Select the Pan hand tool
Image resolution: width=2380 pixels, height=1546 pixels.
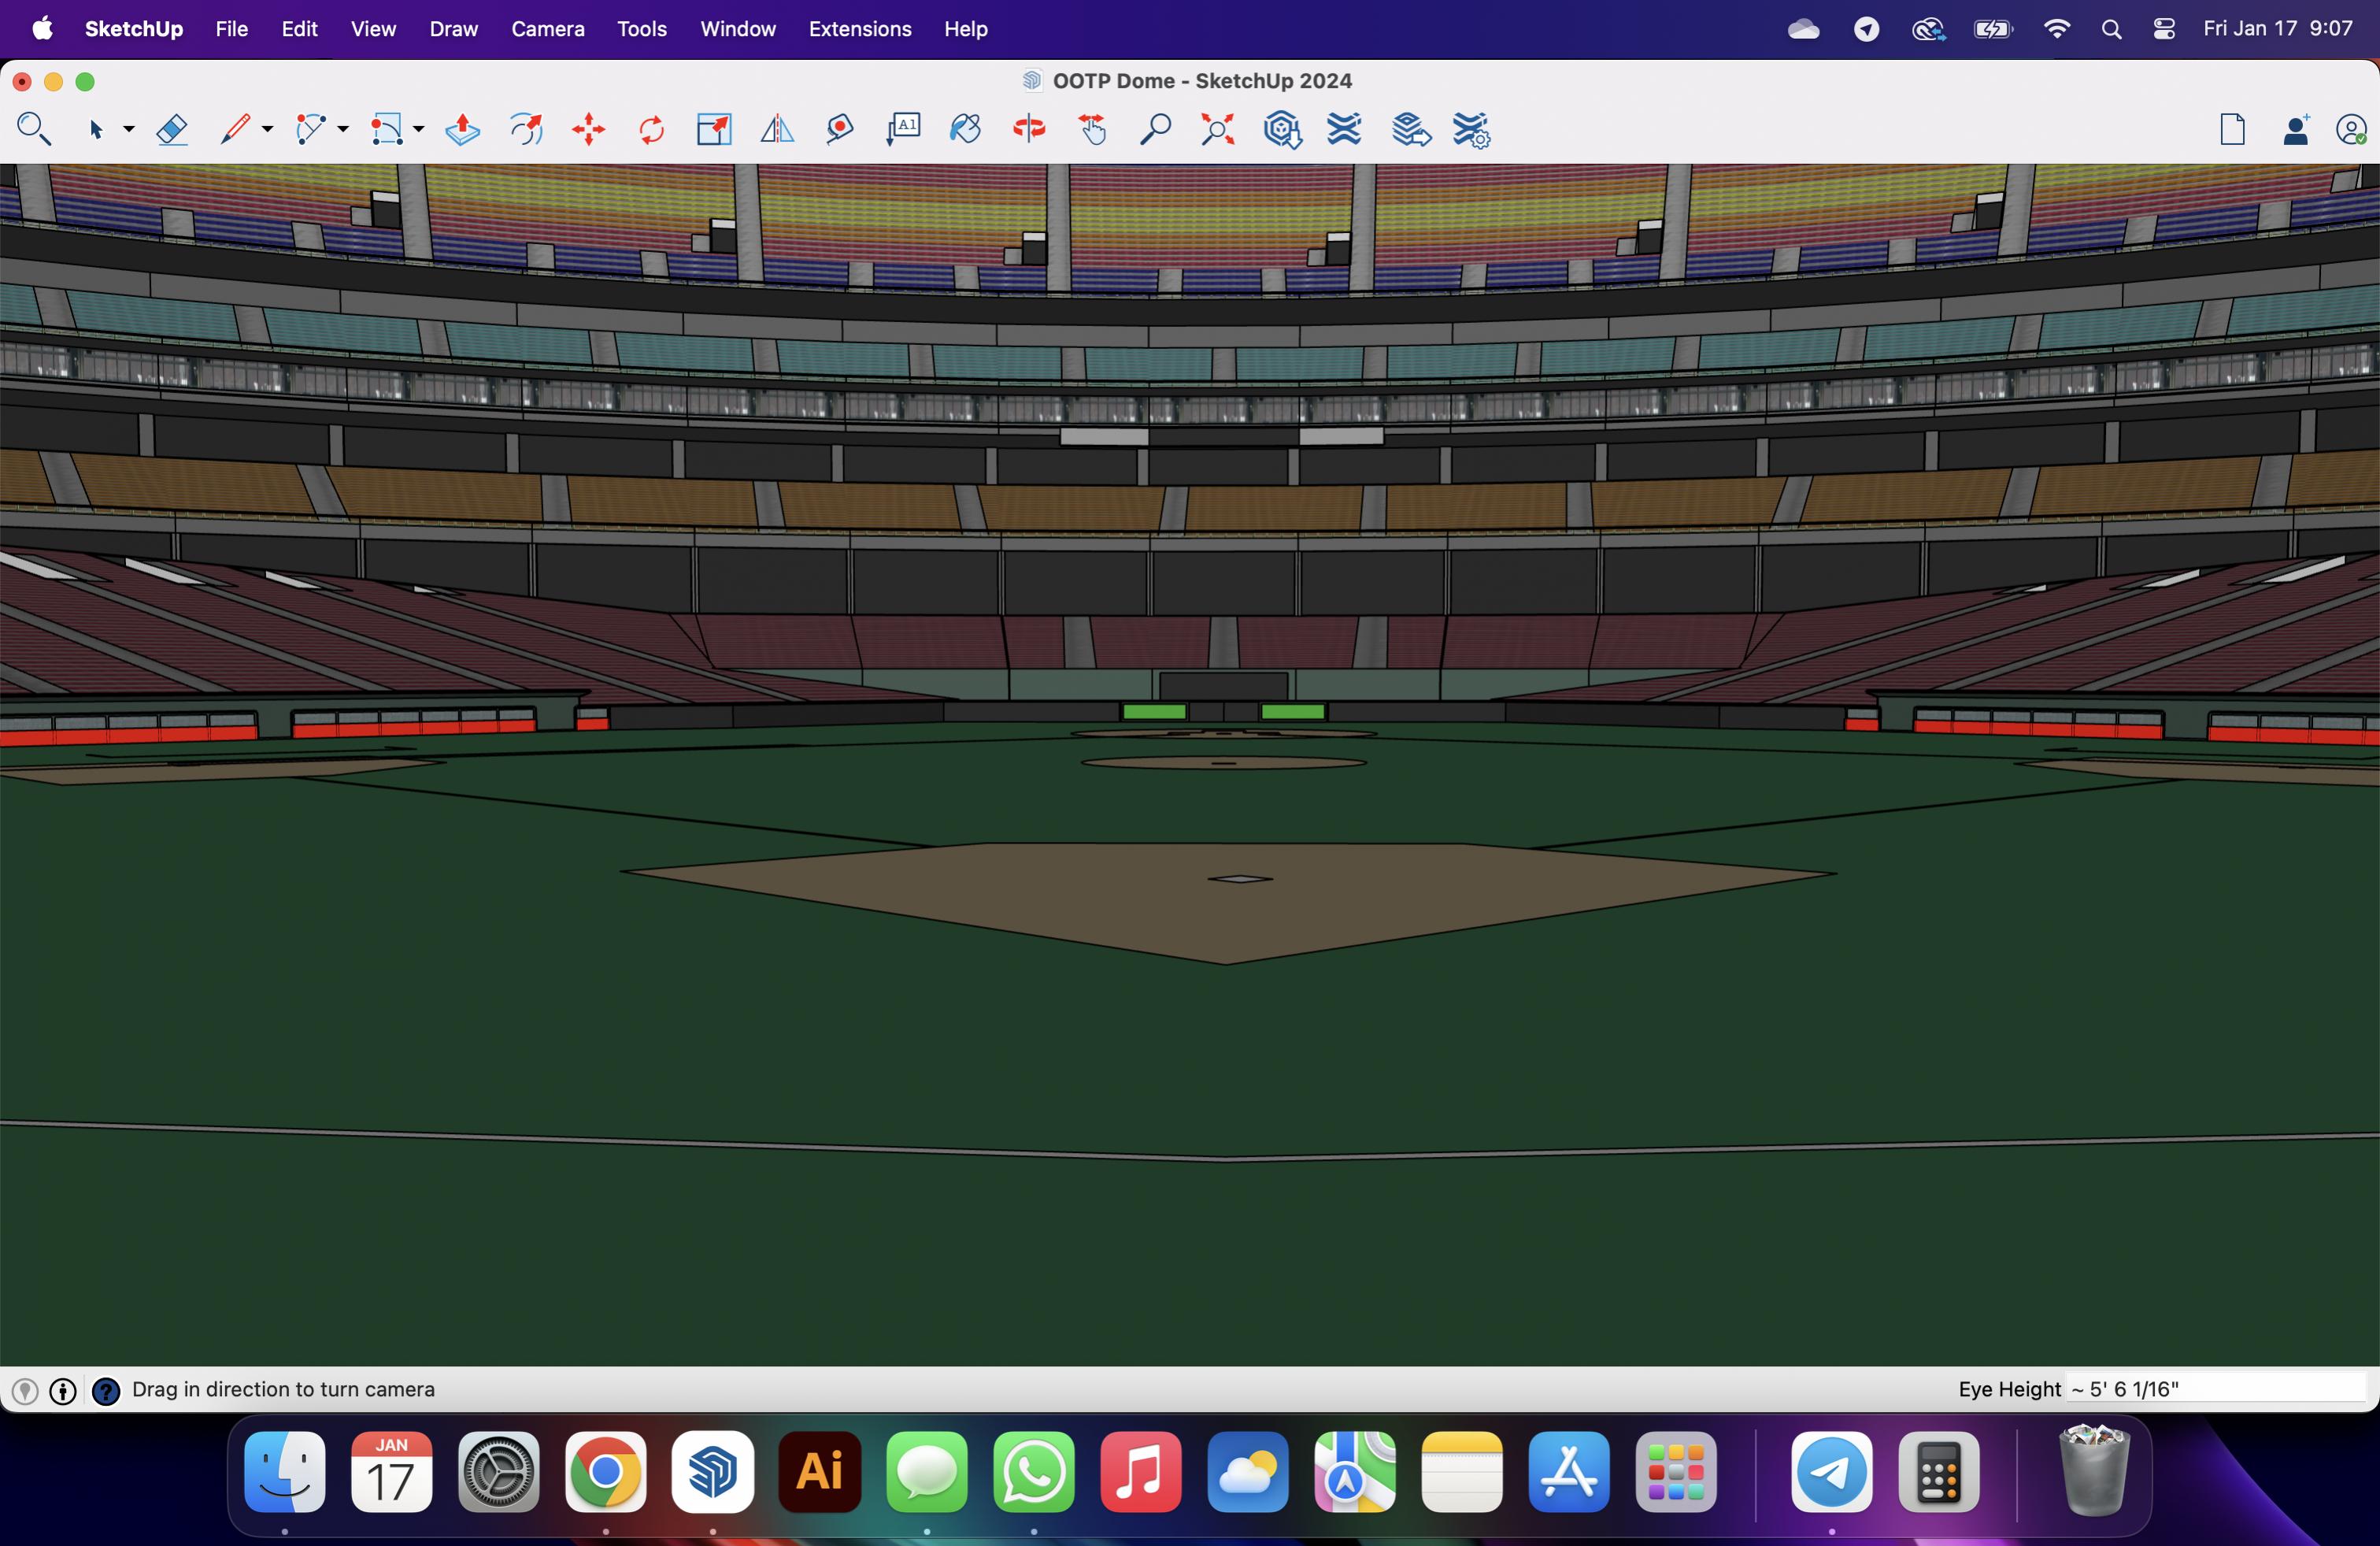click(x=1093, y=130)
